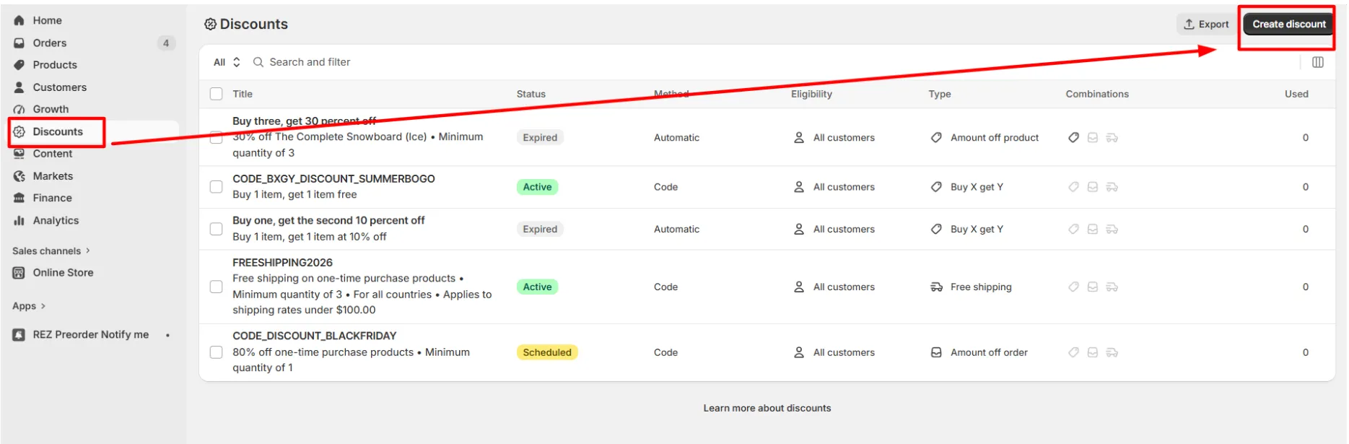Click the Free shipping truck type icon

point(937,287)
